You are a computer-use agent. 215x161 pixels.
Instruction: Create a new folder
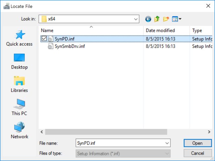point(166,19)
